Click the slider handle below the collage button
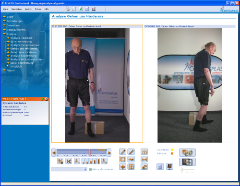This screenshot has height=186, width=240. (x=181, y=169)
